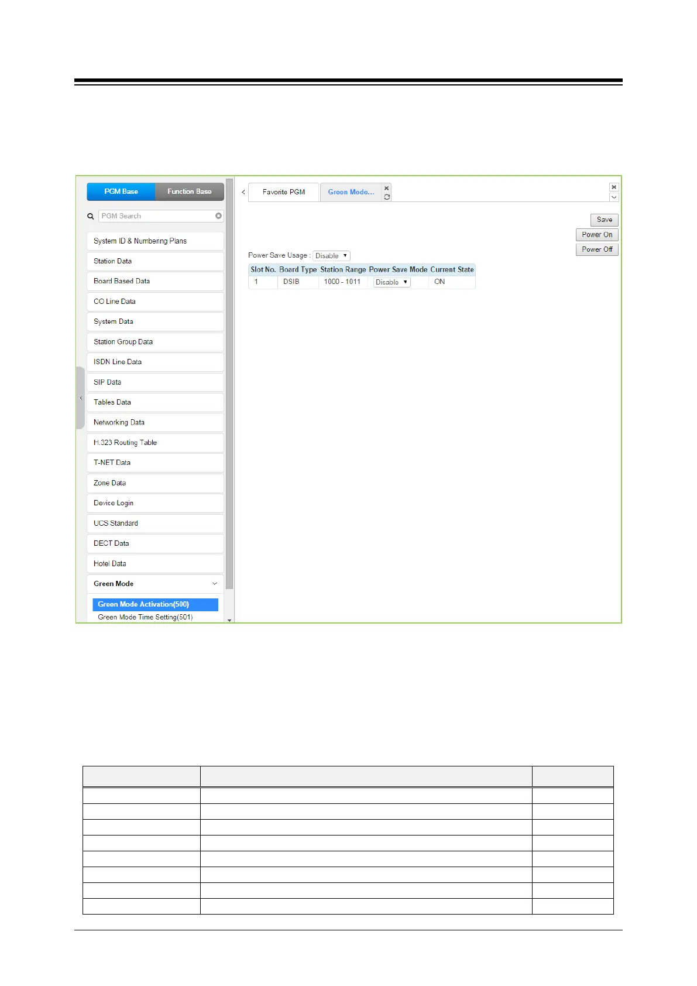Viewport: 697px width, 986px height.
Task: Click the 1000 - 1011 station range cell
Action: point(342,282)
